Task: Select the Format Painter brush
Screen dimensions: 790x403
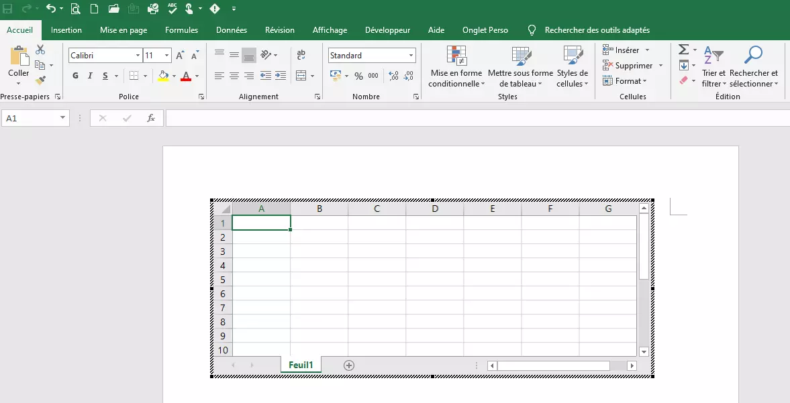Action: pyautogui.click(x=40, y=80)
